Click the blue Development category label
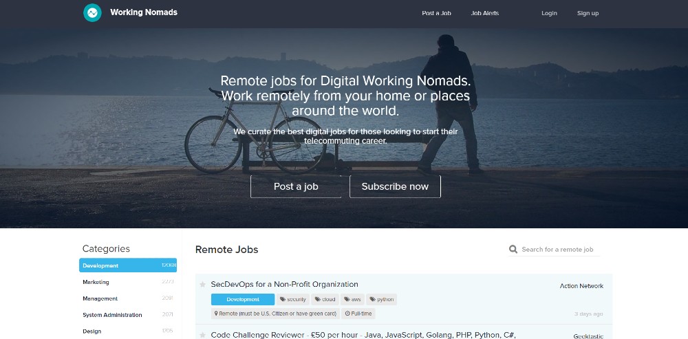Image resolution: width=688 pixels, height=339 pixels. click(243, 300)
